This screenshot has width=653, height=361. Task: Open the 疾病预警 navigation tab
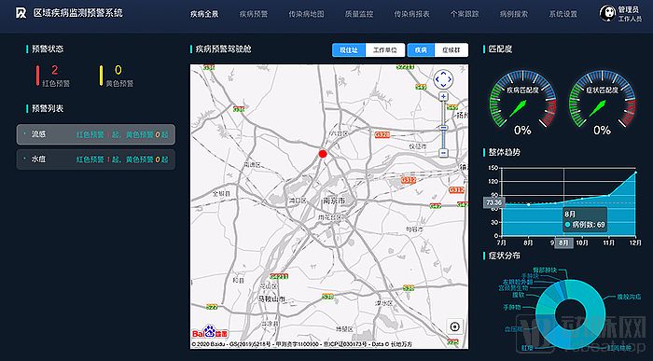point(254,14)
